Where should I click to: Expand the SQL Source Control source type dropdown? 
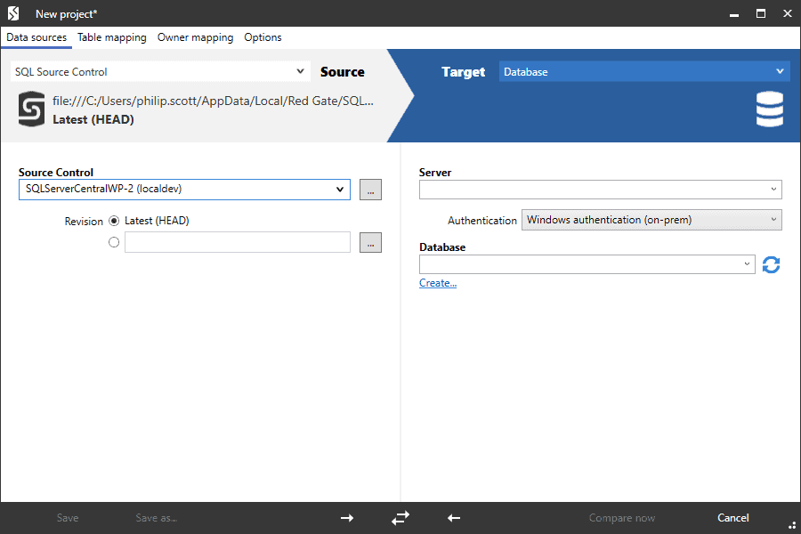[x=160, y=72]
